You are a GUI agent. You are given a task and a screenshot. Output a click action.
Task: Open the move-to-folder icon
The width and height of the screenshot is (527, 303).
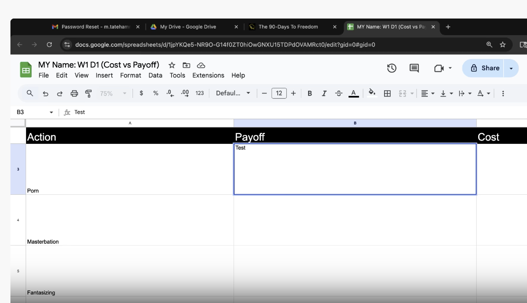[x=186, y=65]
